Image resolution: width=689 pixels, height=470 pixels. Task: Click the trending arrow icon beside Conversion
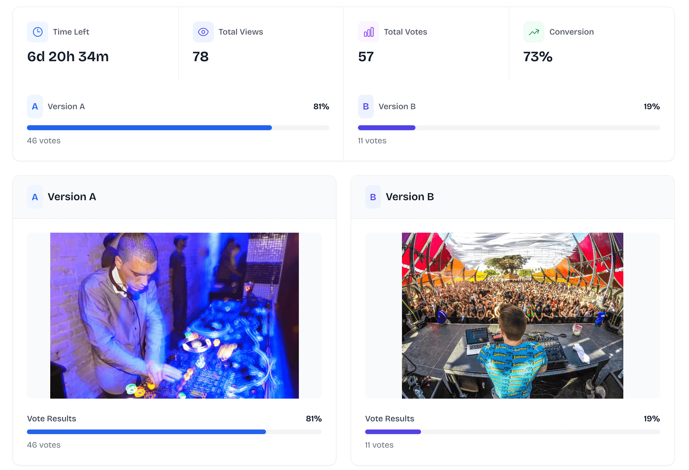(534, 32)
